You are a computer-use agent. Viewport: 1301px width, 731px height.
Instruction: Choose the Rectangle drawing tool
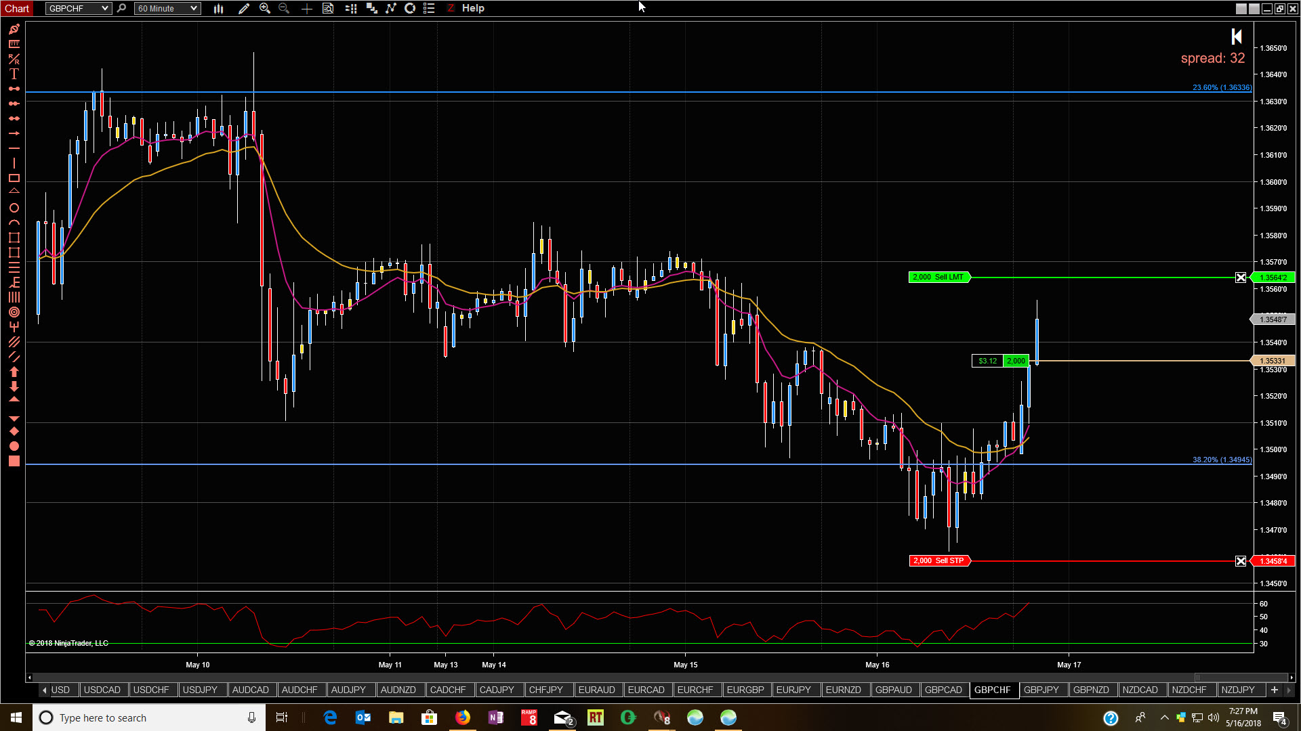[x=14, y=178]
